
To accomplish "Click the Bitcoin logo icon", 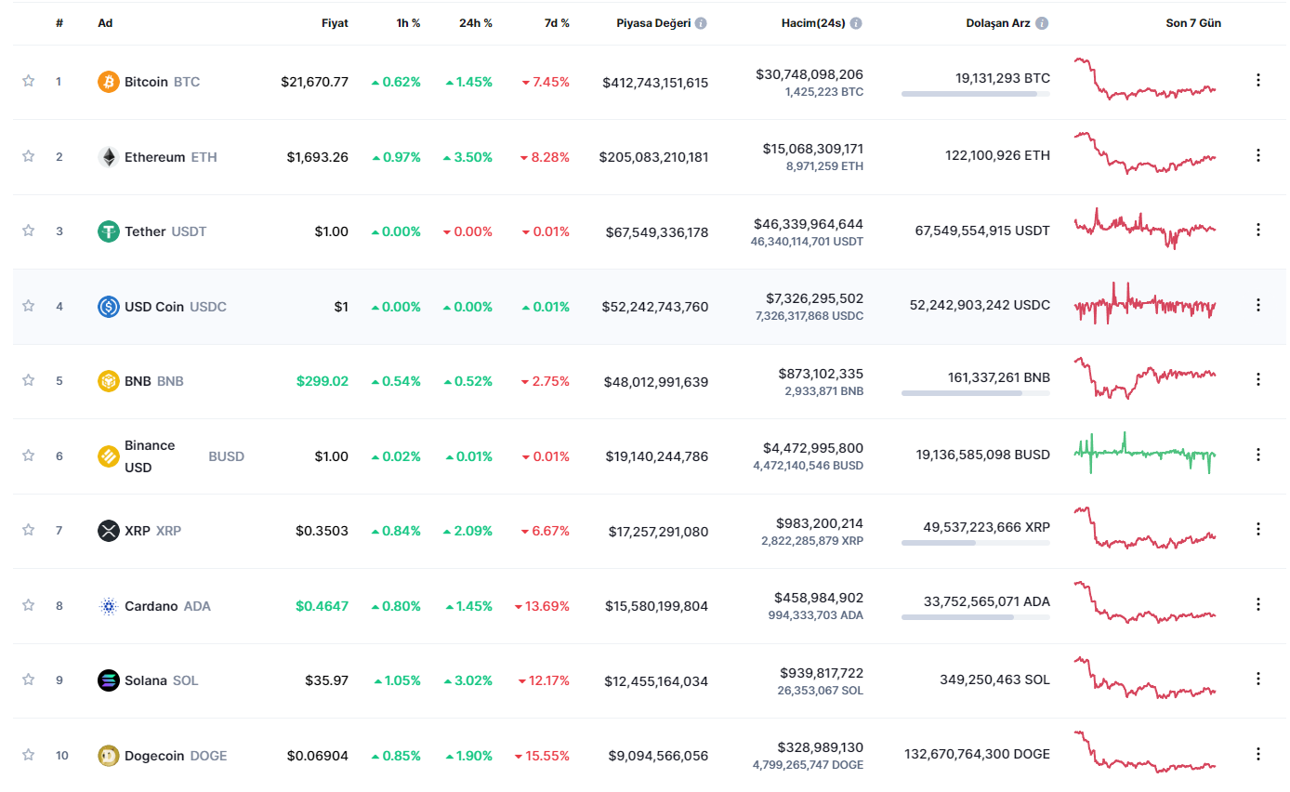I will 109,82.
